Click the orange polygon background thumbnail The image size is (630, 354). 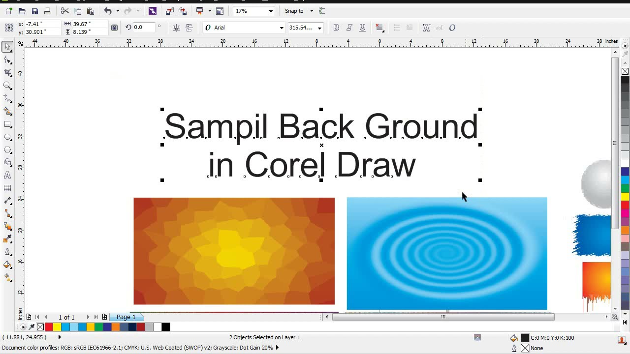(x=234, y=251)
